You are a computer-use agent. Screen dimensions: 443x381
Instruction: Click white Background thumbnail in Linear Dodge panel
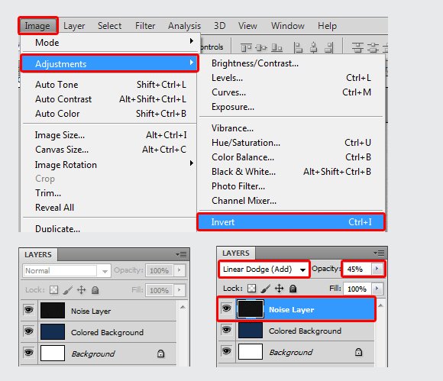tap(251, 351)
